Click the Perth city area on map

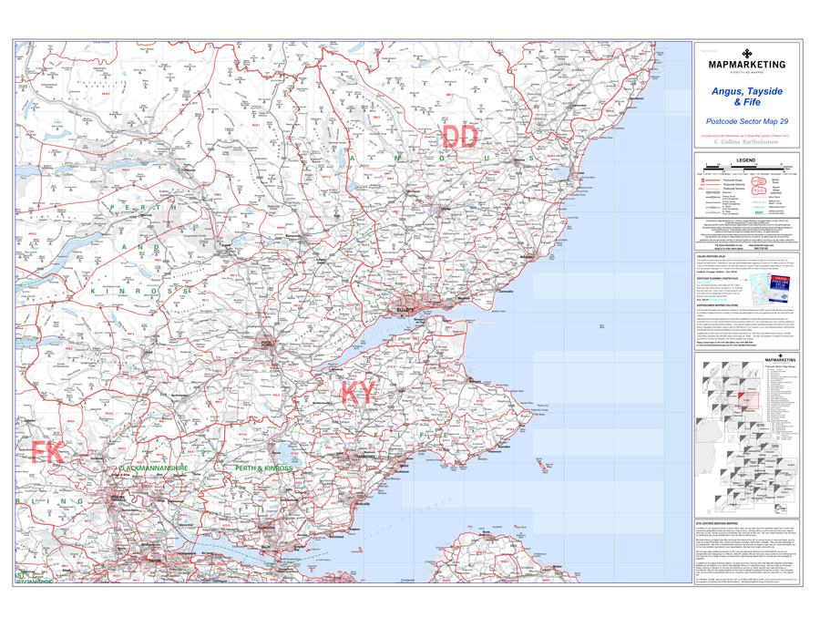point(267,345)
